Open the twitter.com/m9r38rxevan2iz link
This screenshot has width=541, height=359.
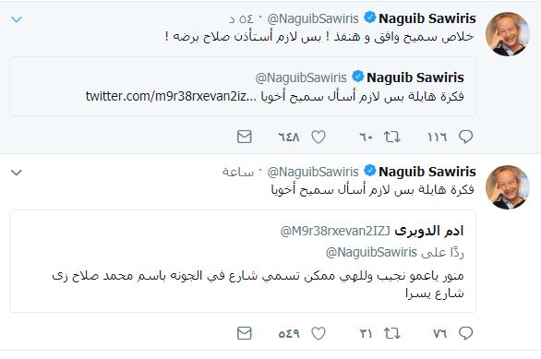tap(171, 96)
